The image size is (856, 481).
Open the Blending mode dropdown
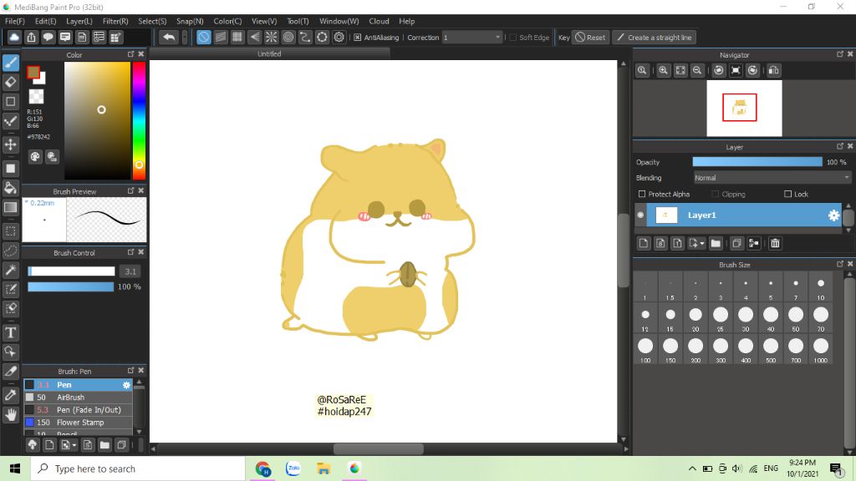(772, 178)
